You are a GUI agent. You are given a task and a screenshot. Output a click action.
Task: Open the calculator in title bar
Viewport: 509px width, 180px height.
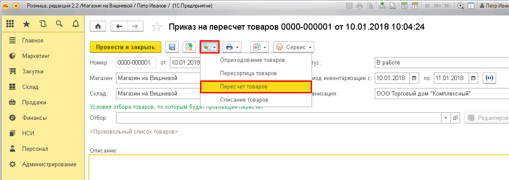[x=404, y=6]
